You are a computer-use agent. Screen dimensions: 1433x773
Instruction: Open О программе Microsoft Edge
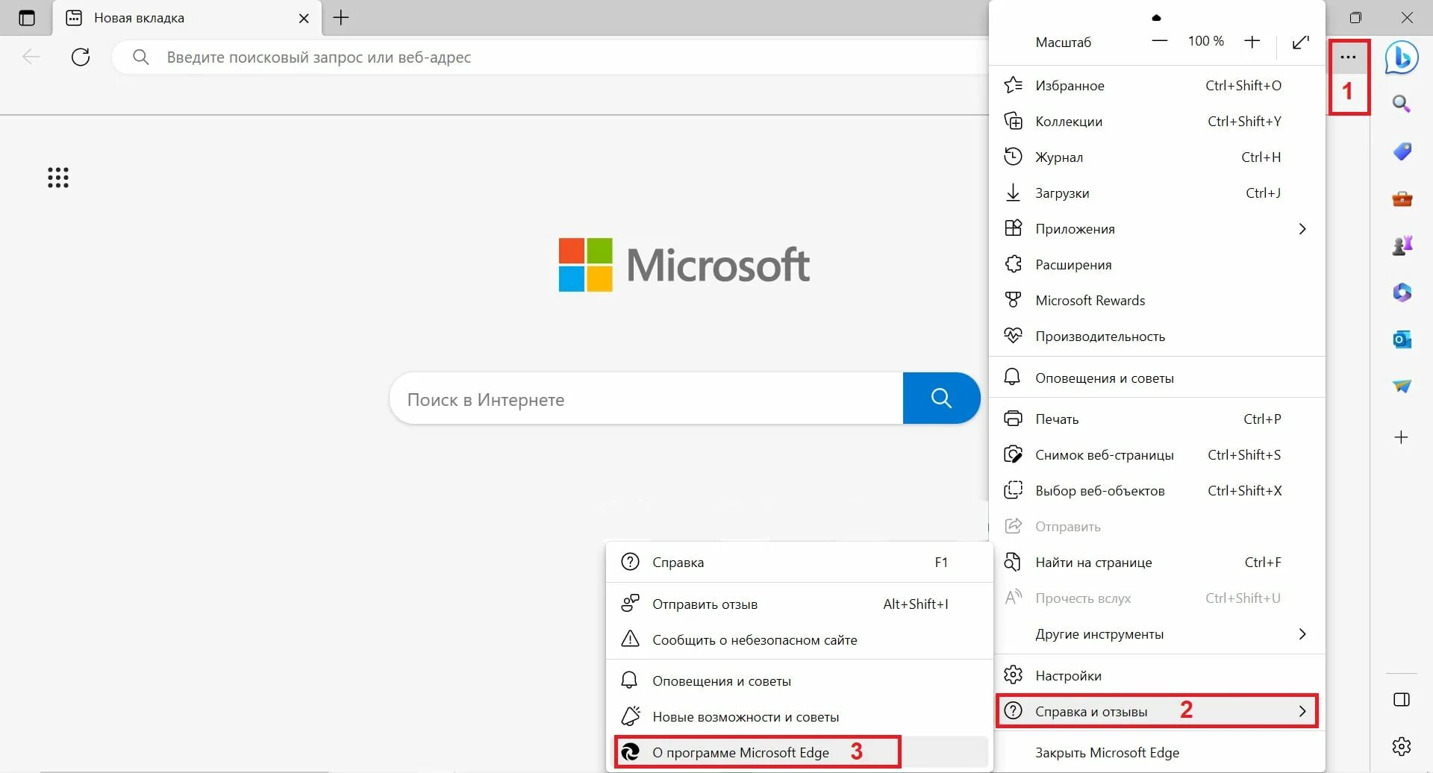[x=799, y=752]
